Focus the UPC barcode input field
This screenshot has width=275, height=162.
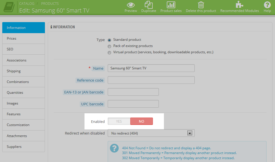click(x=133, y=104)
